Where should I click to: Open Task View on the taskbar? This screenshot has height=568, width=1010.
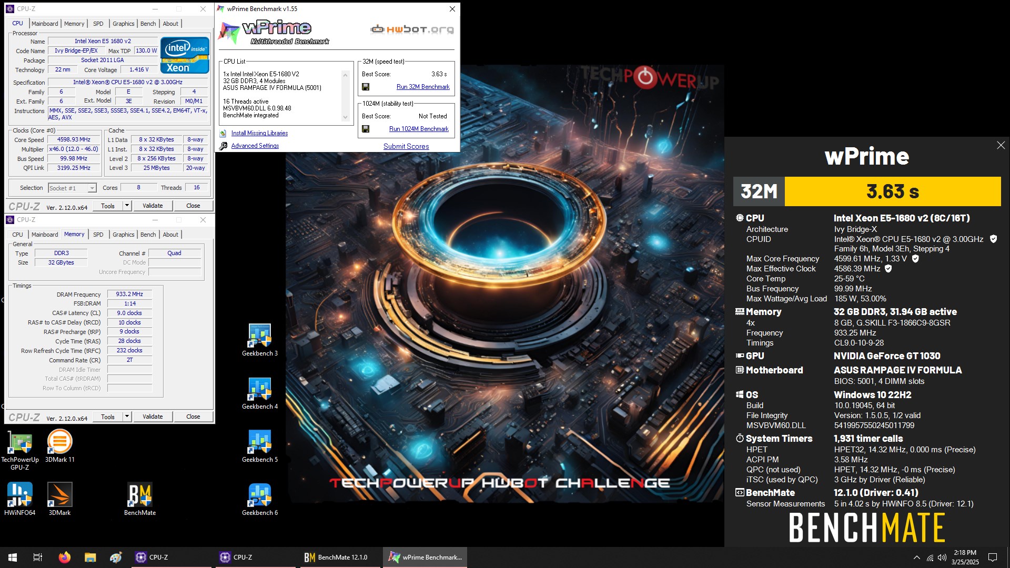[38, 557]
